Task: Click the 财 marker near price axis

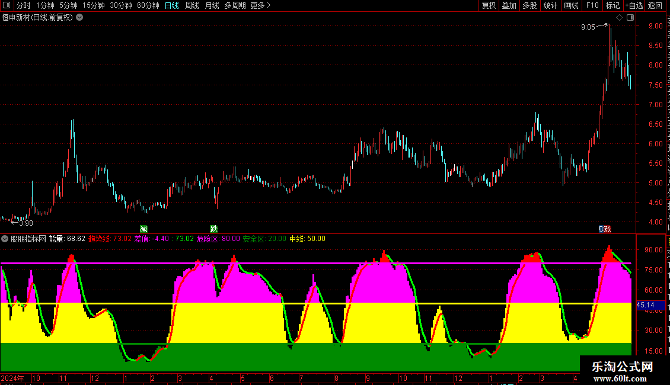Action: coord(602,229)
